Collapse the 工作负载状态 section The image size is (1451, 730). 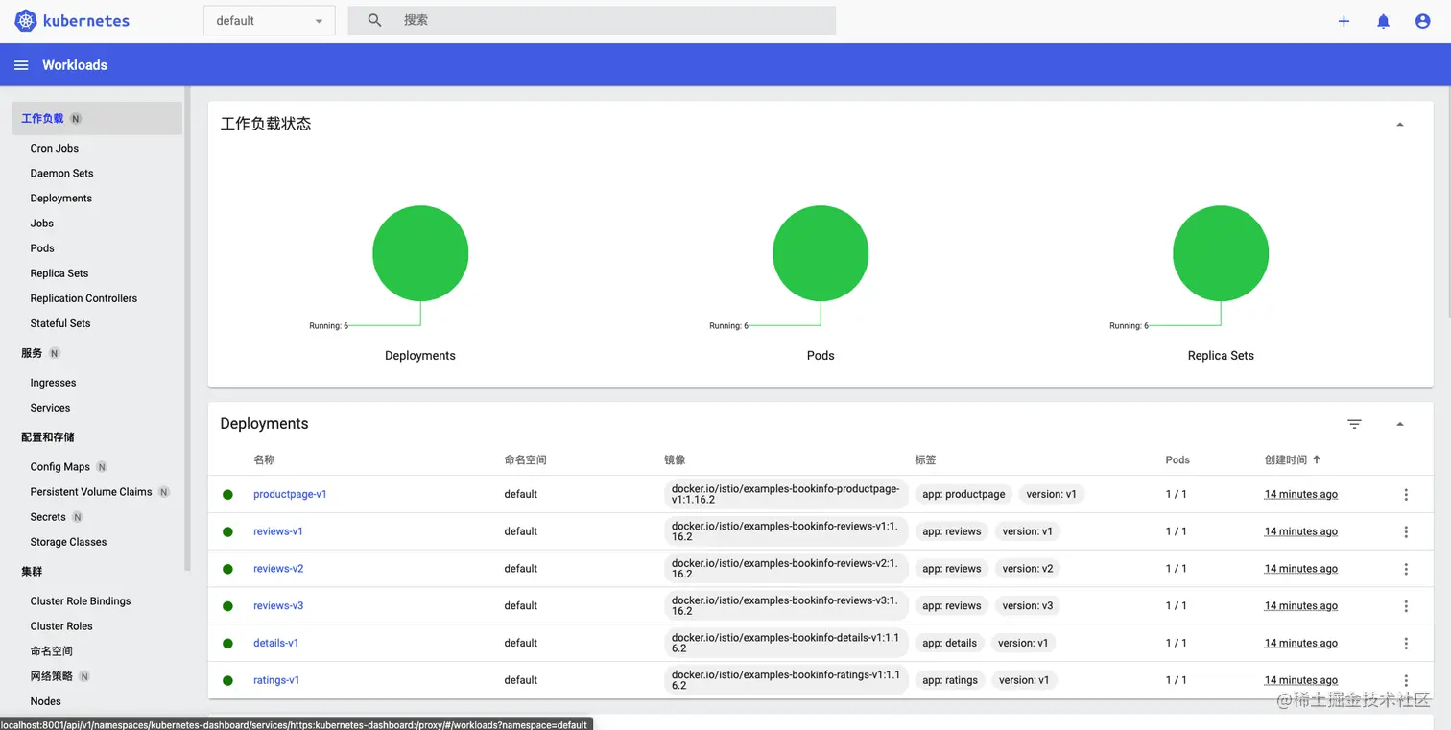pyautogui.click(x=1399, y=123)
